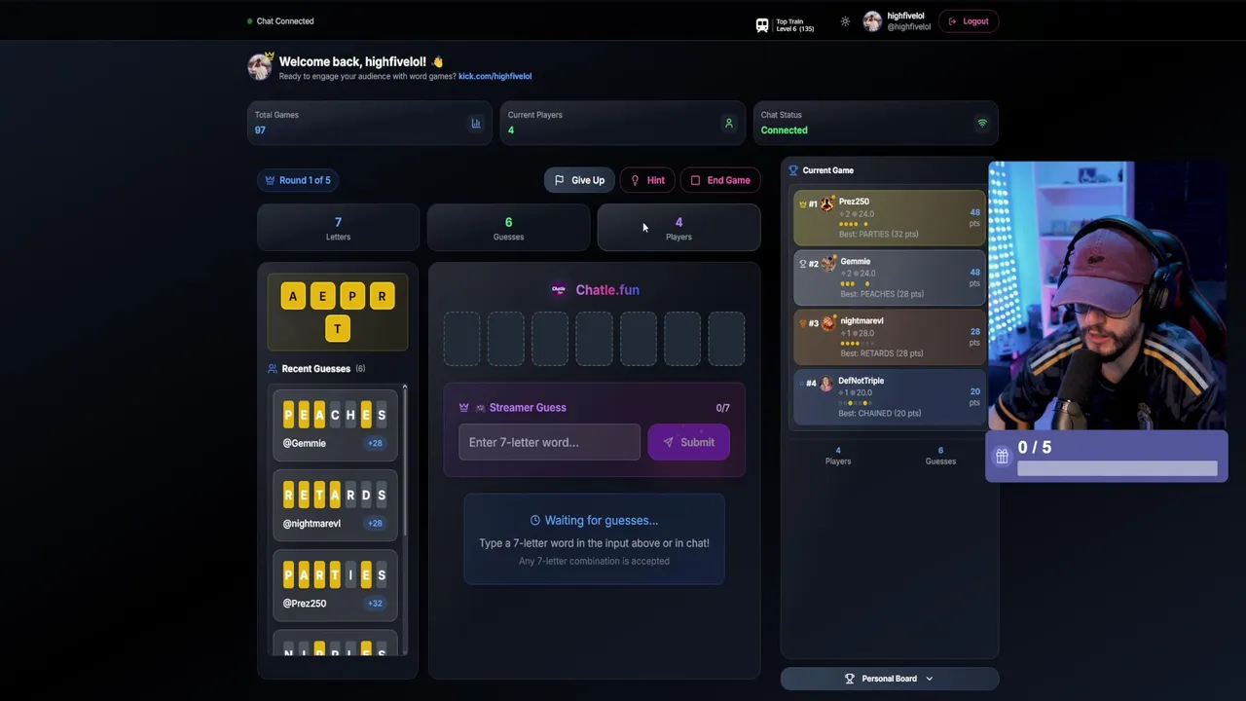Click the silver trophy icon beside #2
The image size is (1246, 701).
[x=803, y=264]
